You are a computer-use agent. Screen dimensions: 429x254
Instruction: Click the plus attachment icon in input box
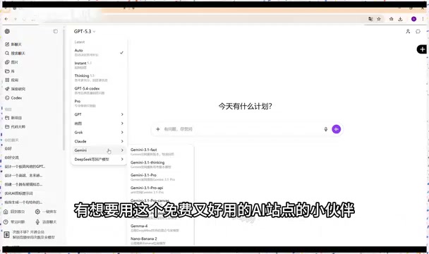click(157, 129)
